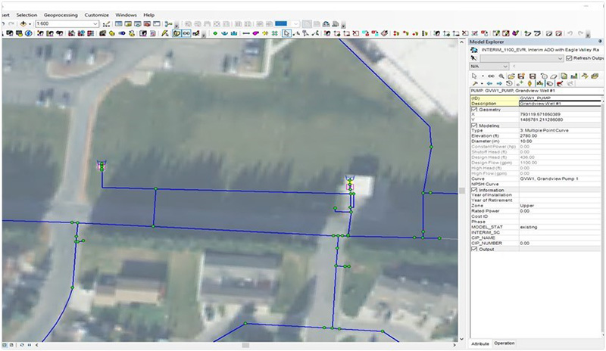Viewport: 606px width, 351px height.
Task: Click the Elevation (ft) value 2780.00
Action: 529,136
